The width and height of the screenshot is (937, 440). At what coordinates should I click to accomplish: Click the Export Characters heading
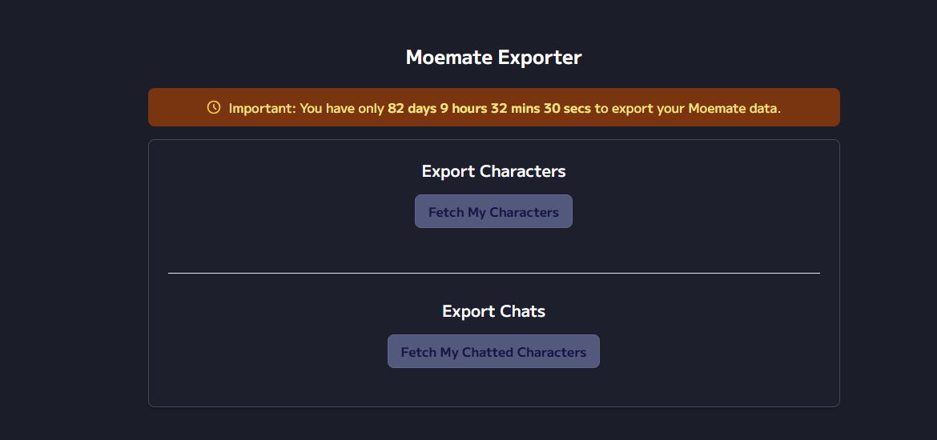coord(493,171)
